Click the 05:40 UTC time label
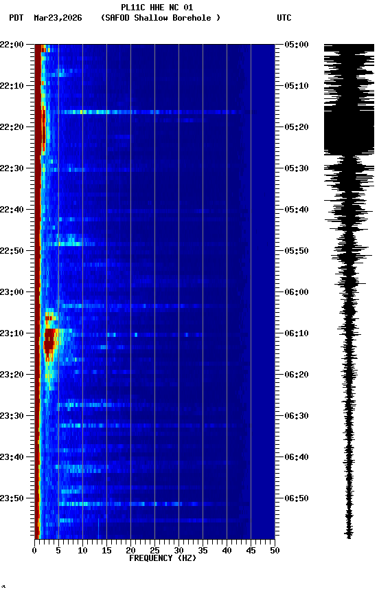The width and height of the screenshot is (379, 594). point(297,210)
